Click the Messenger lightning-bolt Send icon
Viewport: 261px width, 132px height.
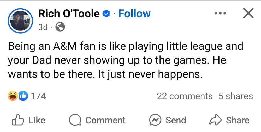click(155, 120)
